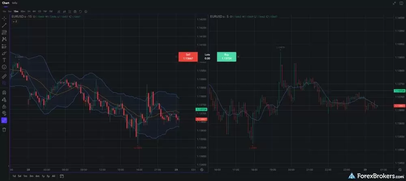Activate the zoom-in tool
Image resolution: width=406 pixels, height=181 pixels.
pyautogui.click(x=4, y=83)
